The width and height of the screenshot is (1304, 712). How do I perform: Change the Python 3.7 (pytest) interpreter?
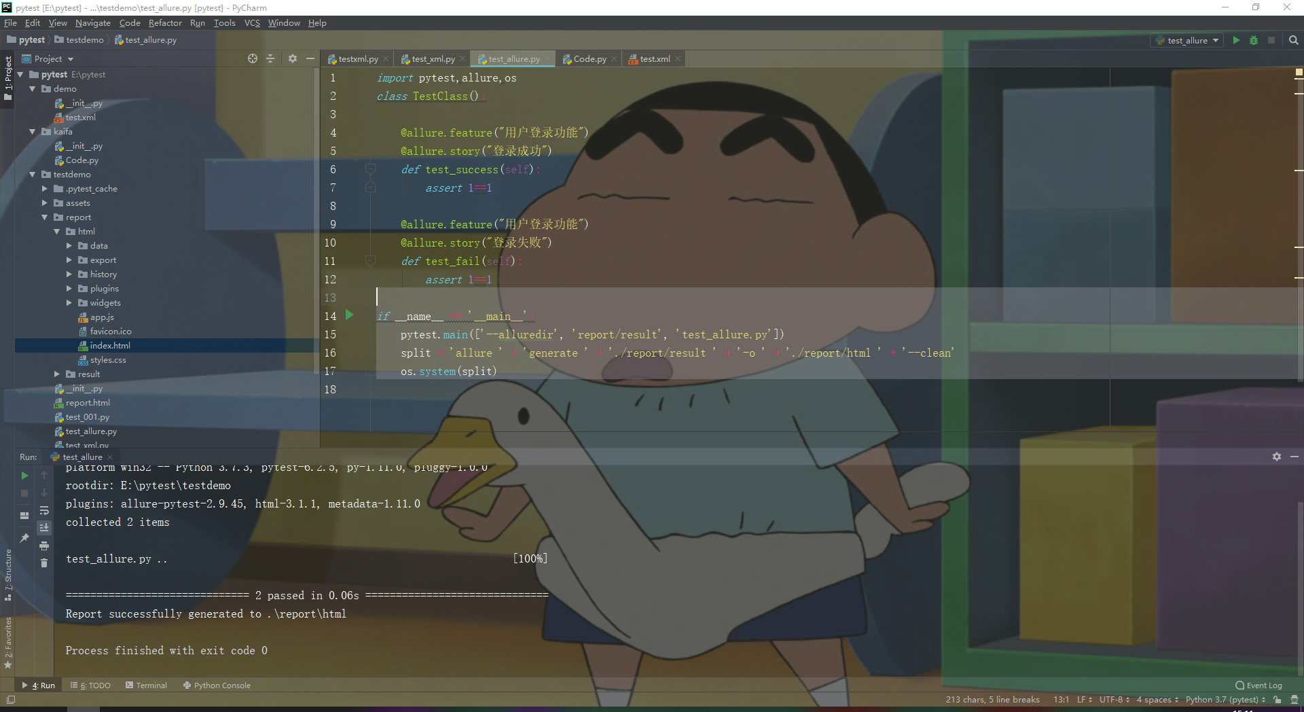1225,700
